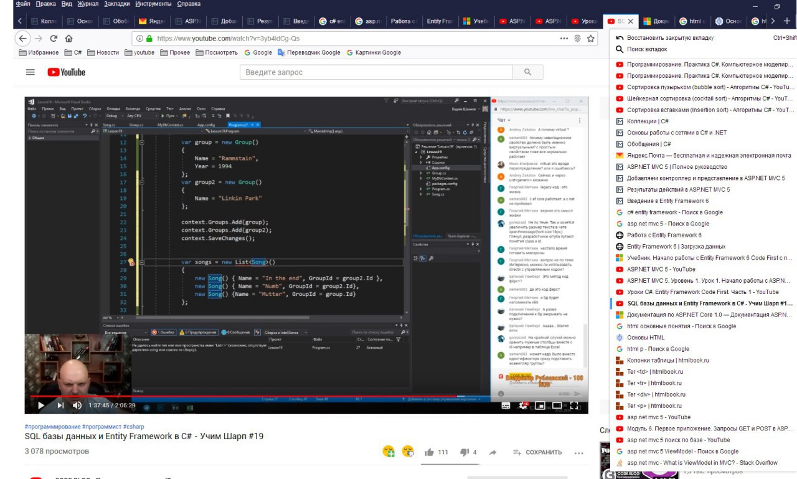
Task: Open browser home page icon
Action: click(69, 38)
